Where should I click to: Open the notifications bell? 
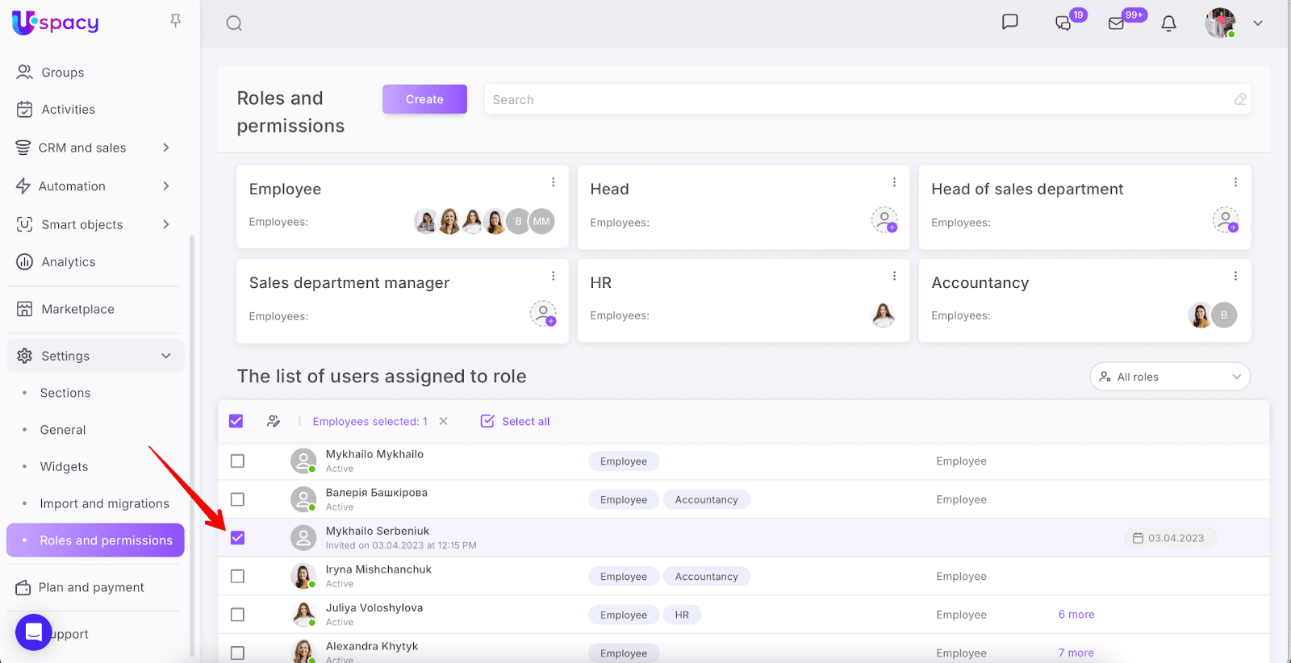1168,23
